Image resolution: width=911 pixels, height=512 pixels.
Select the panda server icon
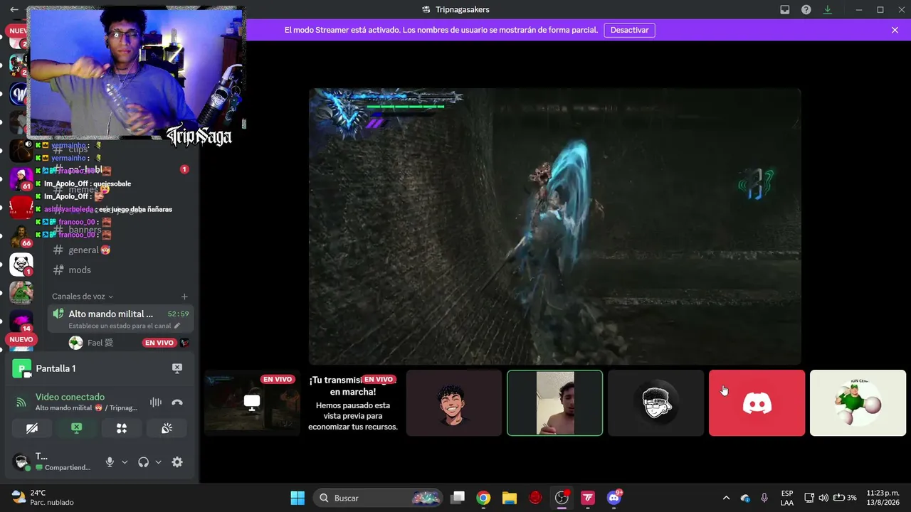[x=21, y=265]
